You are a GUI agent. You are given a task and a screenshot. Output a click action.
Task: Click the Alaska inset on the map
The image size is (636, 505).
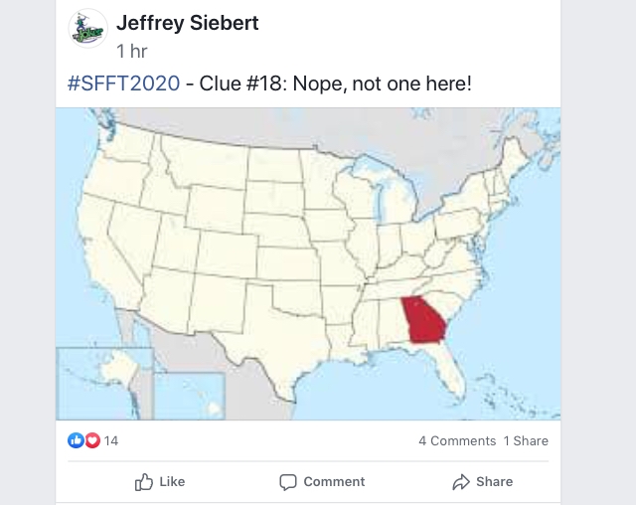click(x=105, y=384)
